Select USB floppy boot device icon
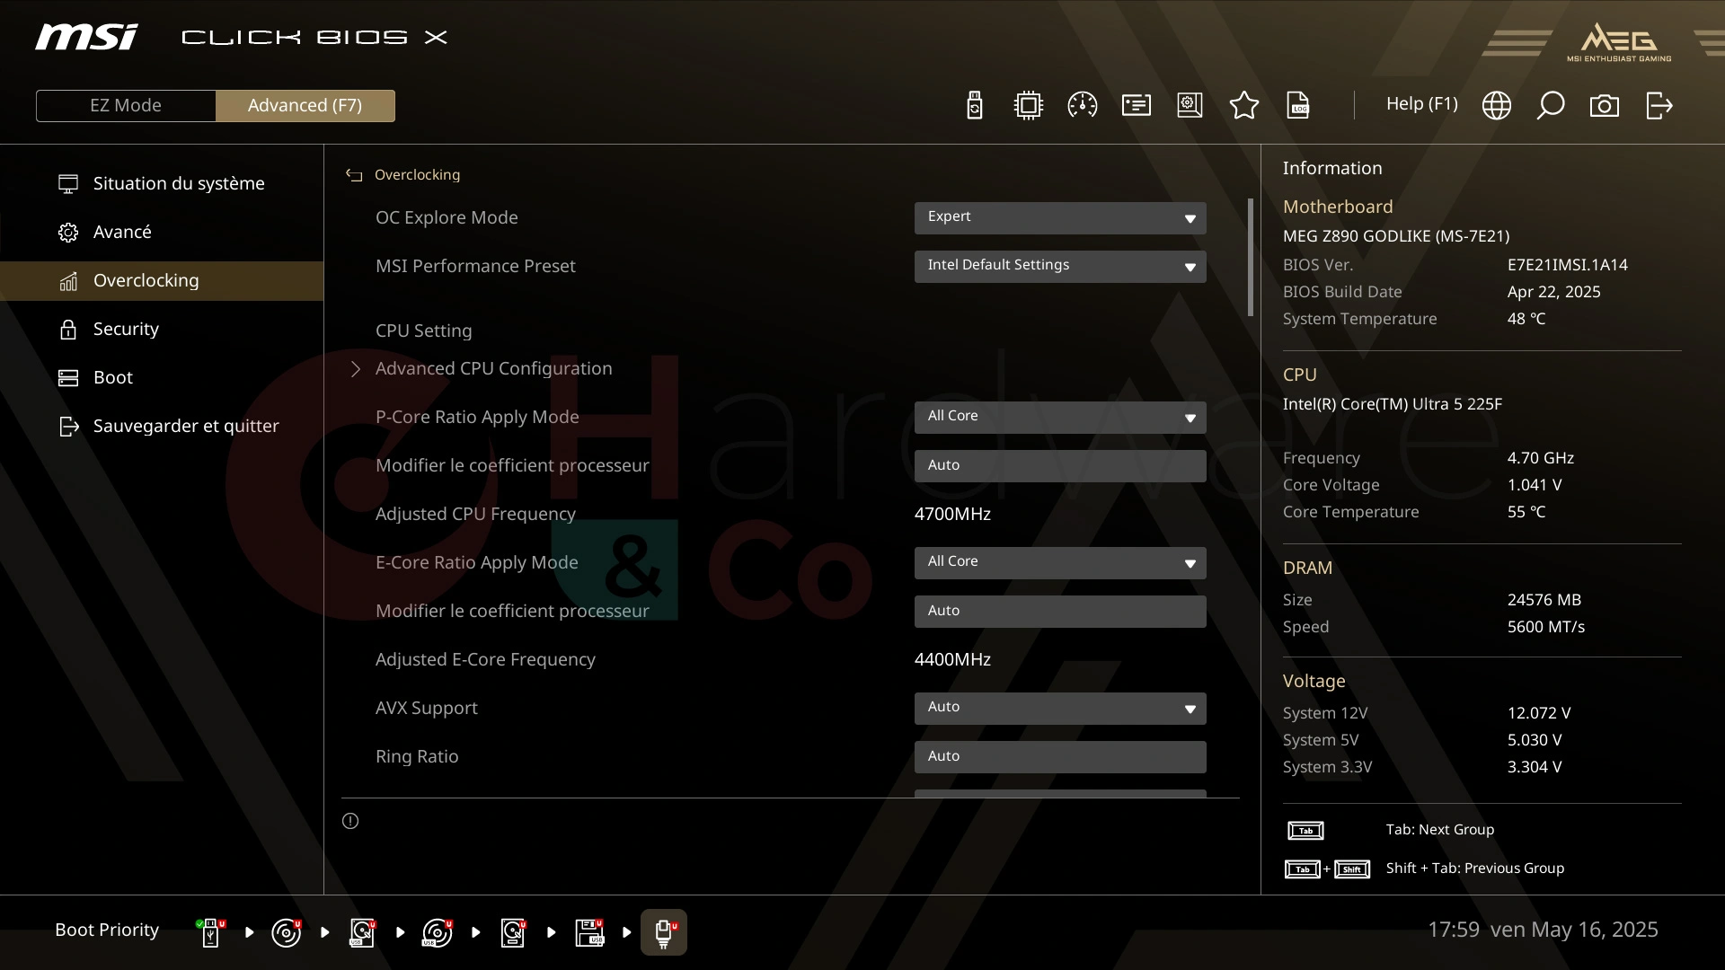 click(589, 932)
